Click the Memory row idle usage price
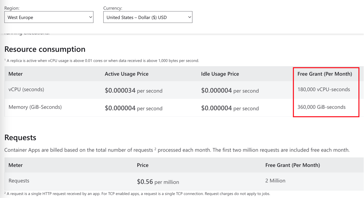This screenshot has height=198, width=364. (x=230, y=108)
